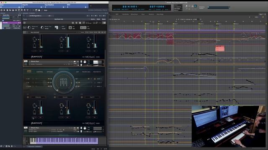Click the Save As button in Vienna plugin bar
This screenshot has width=268, height=150.
93,19
